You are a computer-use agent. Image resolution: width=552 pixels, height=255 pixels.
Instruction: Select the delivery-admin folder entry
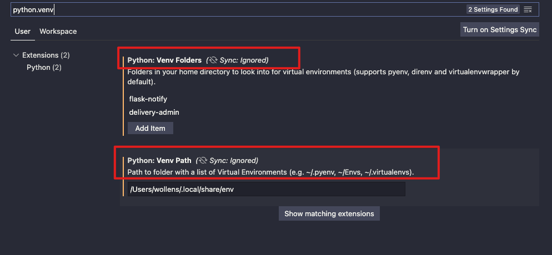pyautogui.click(x=154, y=112)
